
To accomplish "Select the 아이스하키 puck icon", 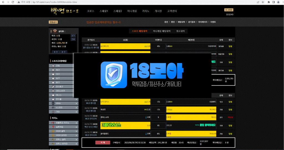I will [53, 91].
